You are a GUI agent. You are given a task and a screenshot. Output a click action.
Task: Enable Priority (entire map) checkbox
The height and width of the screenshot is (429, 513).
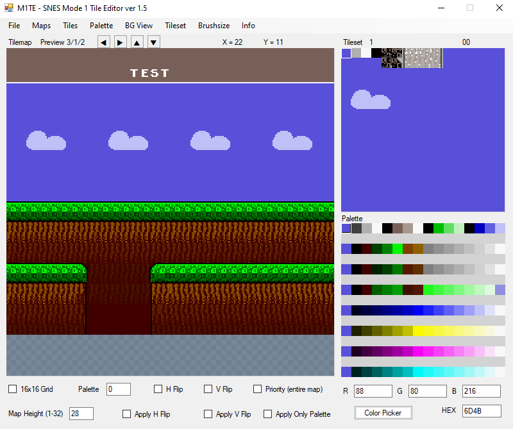pos(258,389)
